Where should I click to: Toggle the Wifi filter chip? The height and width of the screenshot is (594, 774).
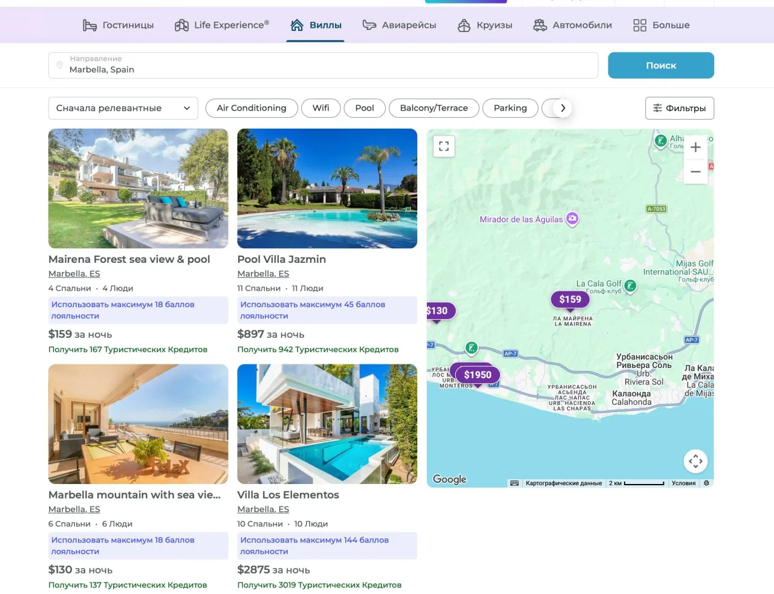321,108
